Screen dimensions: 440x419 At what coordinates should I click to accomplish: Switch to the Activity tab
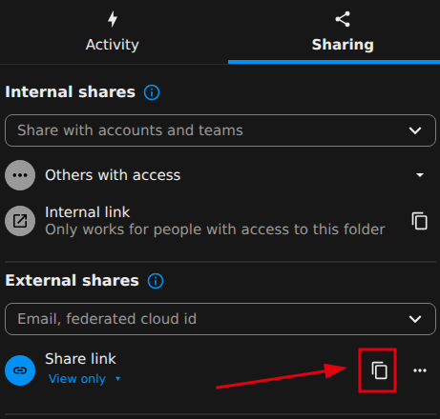(x=113, y=31)
